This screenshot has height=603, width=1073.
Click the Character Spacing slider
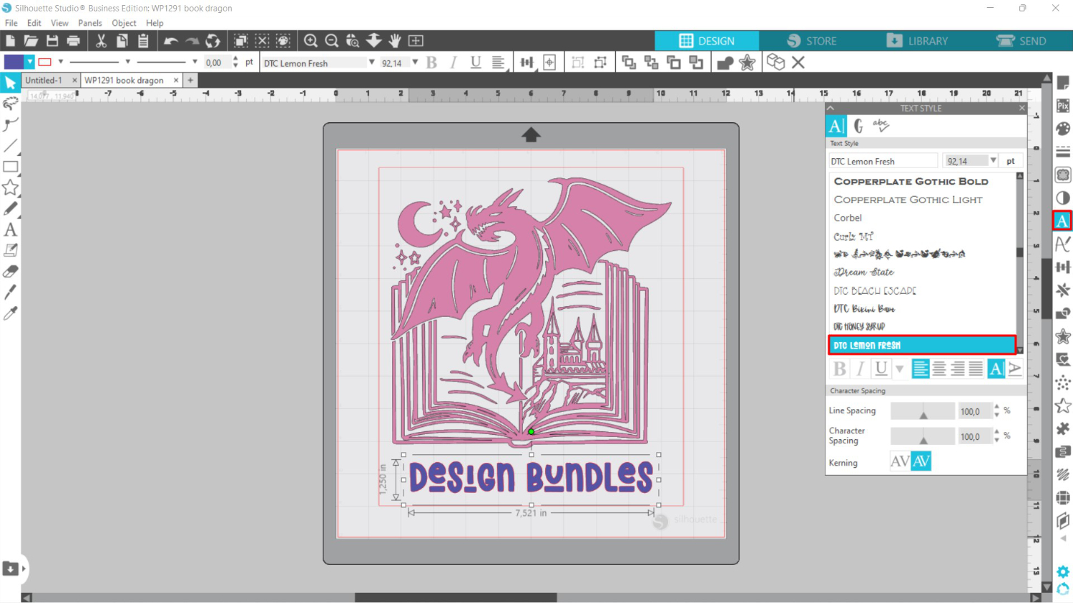coord(923,436)
